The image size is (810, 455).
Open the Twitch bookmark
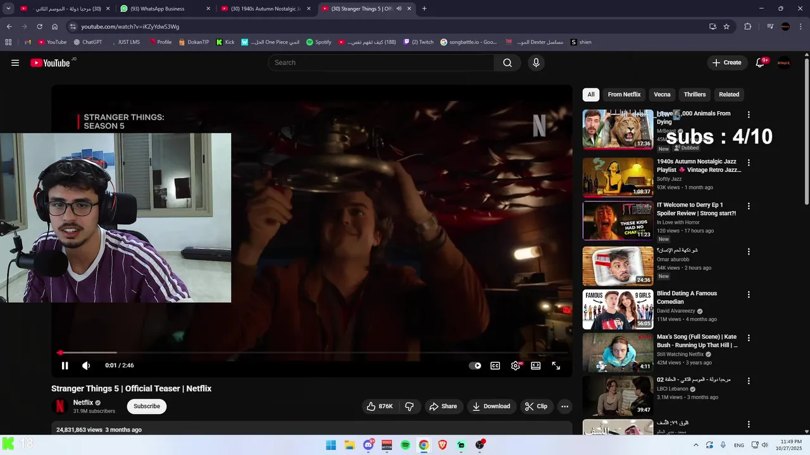pyautogui.click(x=418, y=42)
